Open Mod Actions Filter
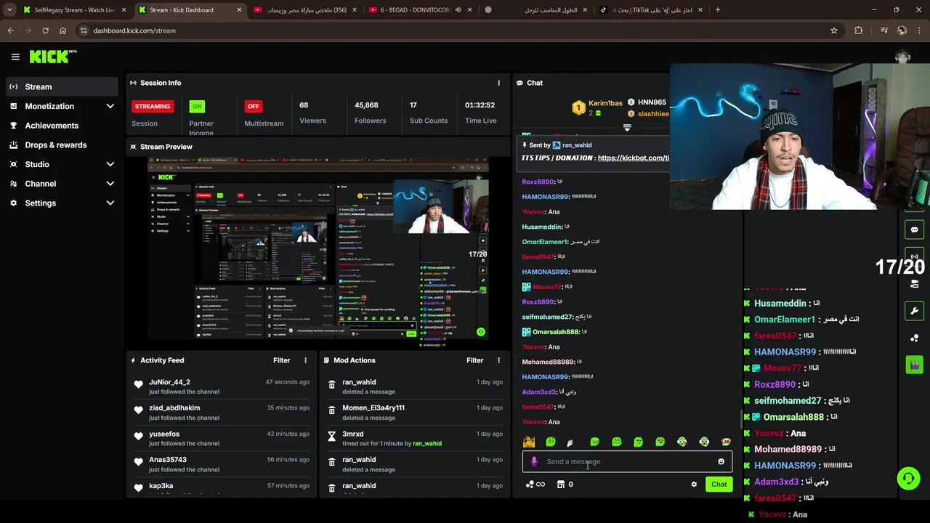The height and width of the screenshot is (523, 930). (x=474, y=360)
